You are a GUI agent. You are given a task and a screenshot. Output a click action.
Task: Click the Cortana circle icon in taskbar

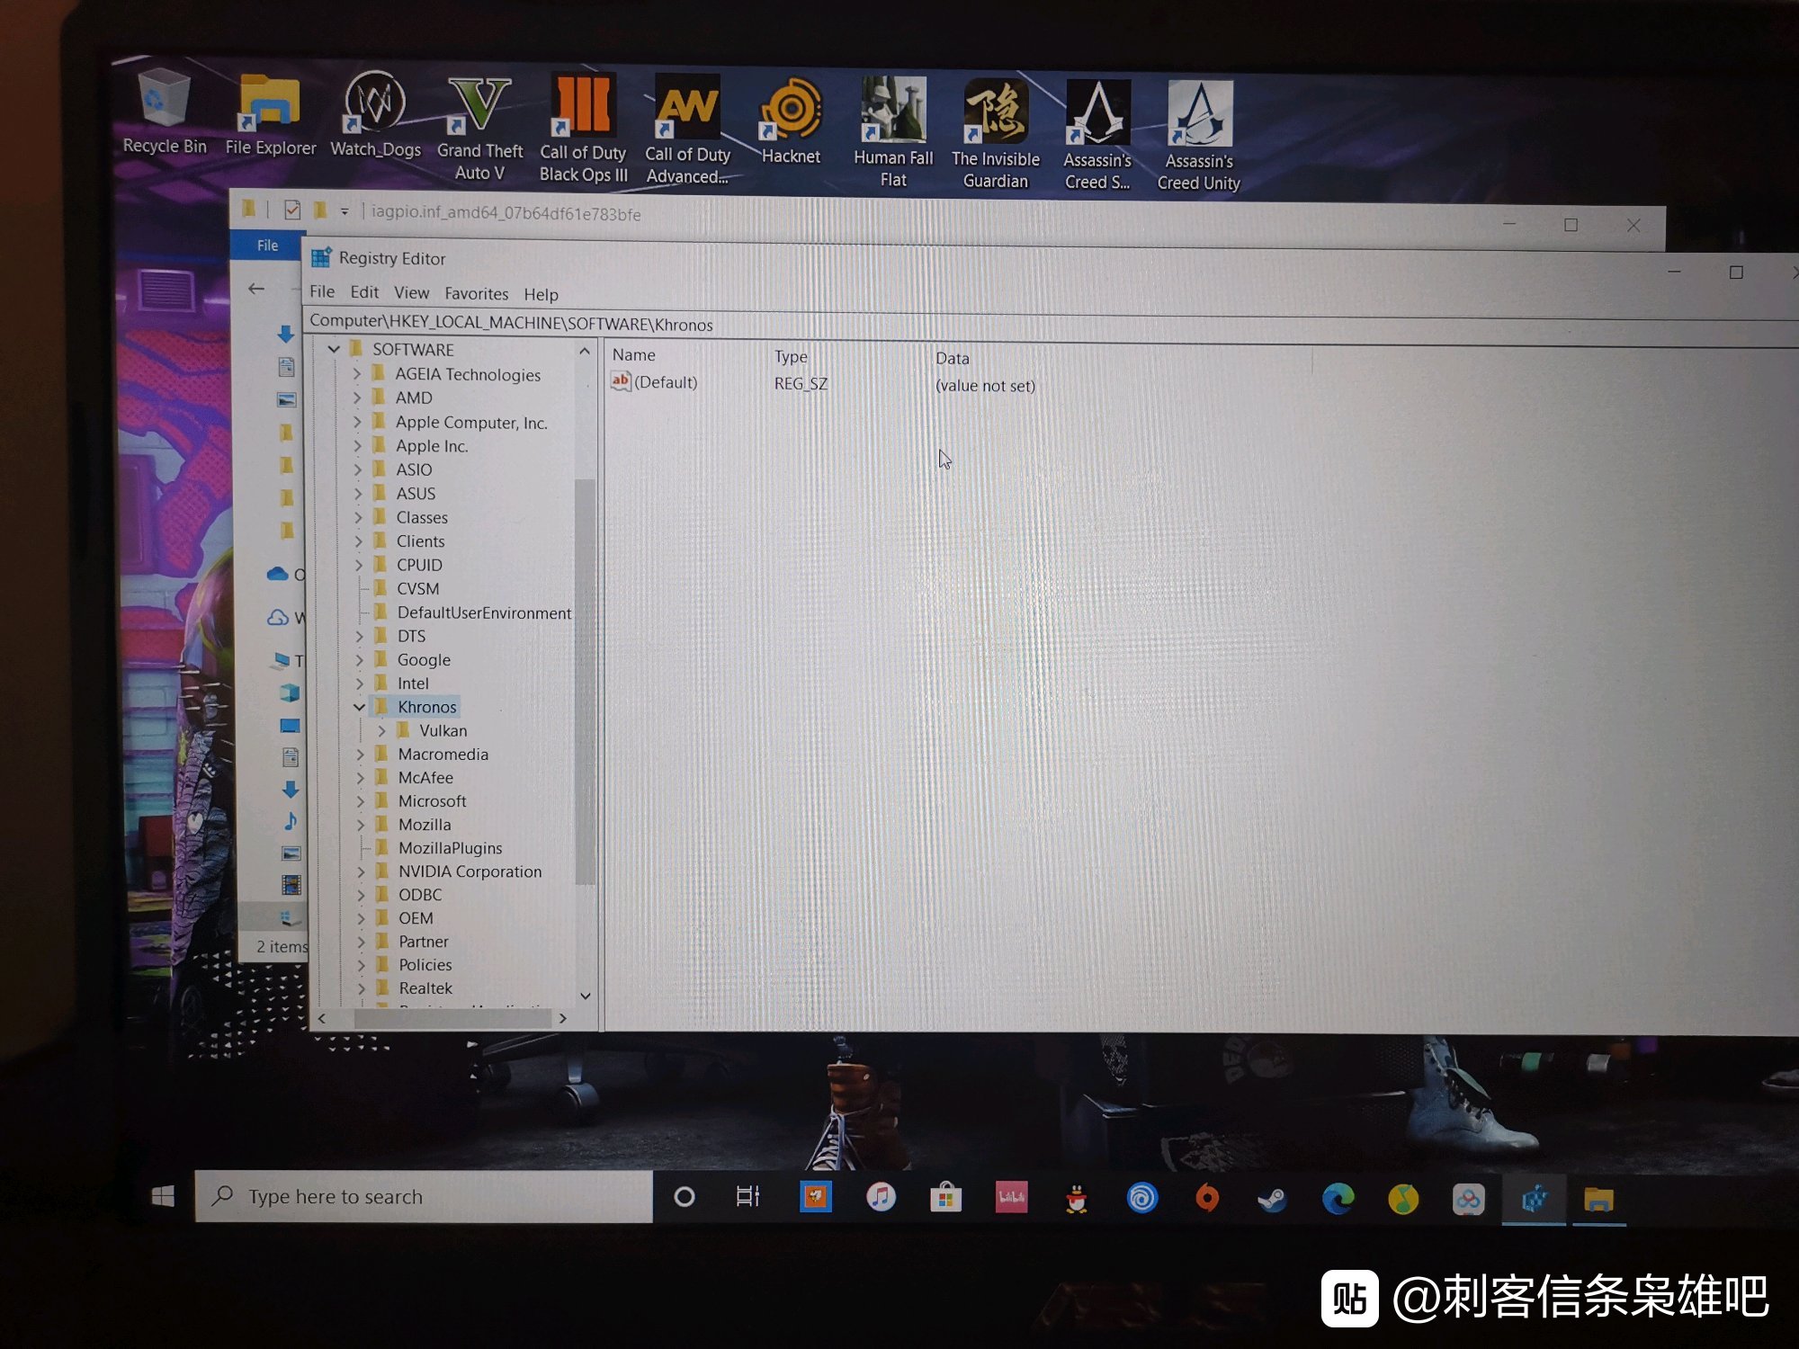pyautogui.click(x=685, y=1197)
